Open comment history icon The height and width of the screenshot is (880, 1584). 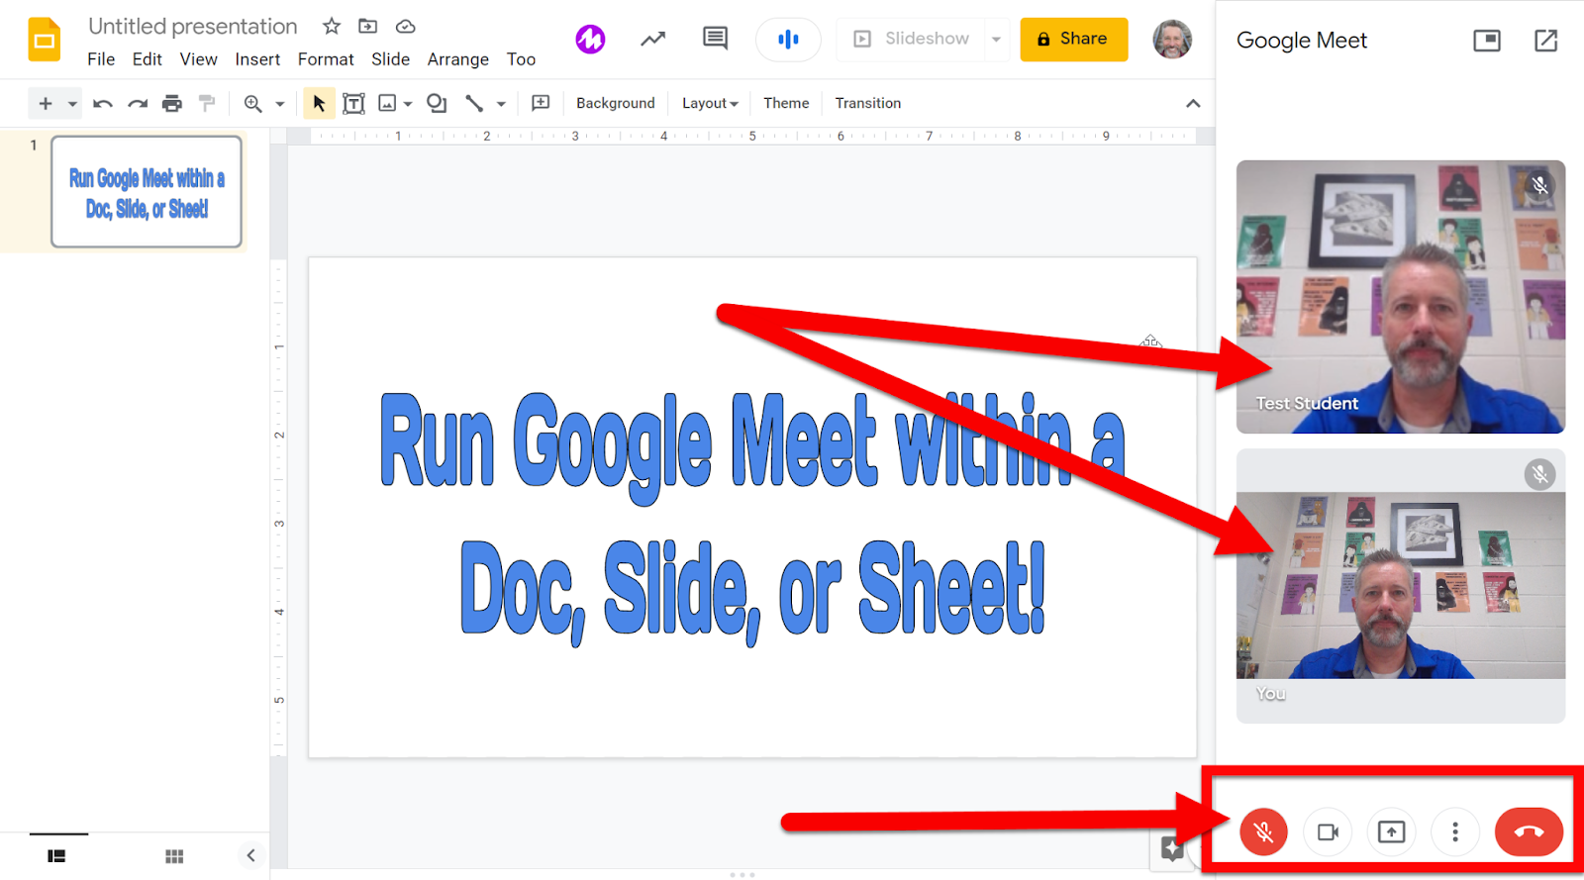(715, 39)
